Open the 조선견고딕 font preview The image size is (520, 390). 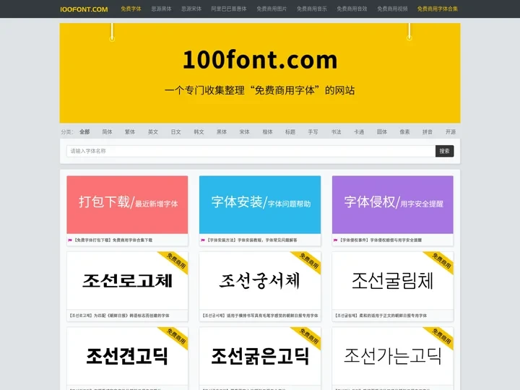[127, 356]
